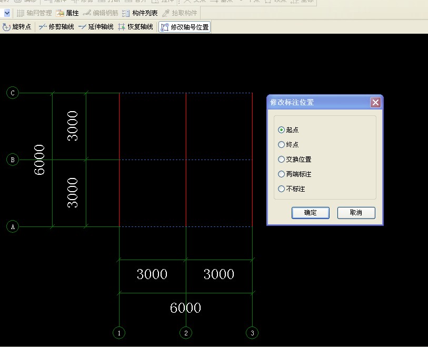This screenshot has width=428, height=347.
Task: Click the 3000 dimension between axes C and B
Action: click(x=73, y=126)
